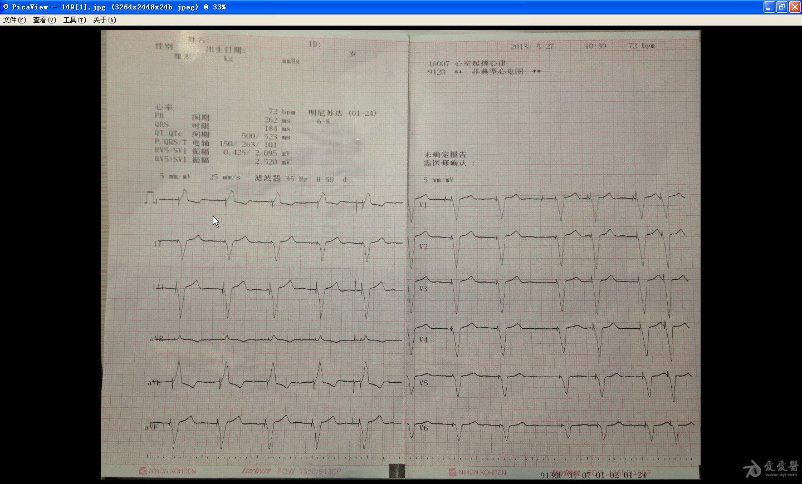Viewport: 802px width, 484px height.
Task: Minimize the PicaView window
Action: click(769, 7)
